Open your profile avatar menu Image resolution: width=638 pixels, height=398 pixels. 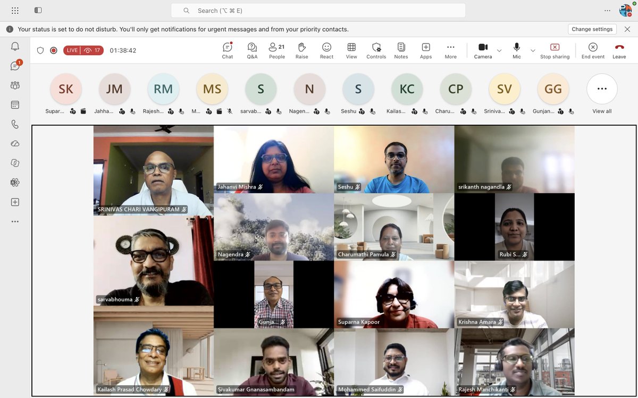tap(625, 10)
